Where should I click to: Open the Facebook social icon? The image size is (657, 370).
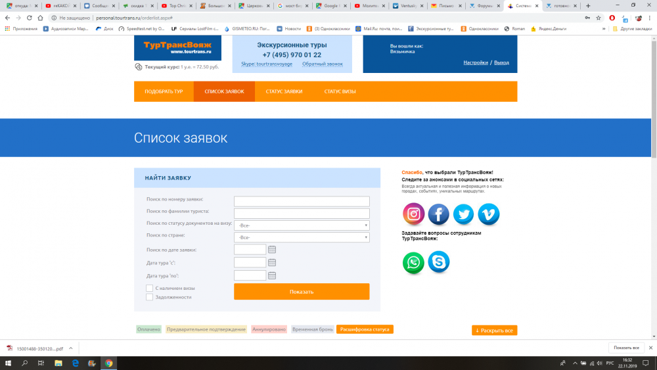coord(439,214)
